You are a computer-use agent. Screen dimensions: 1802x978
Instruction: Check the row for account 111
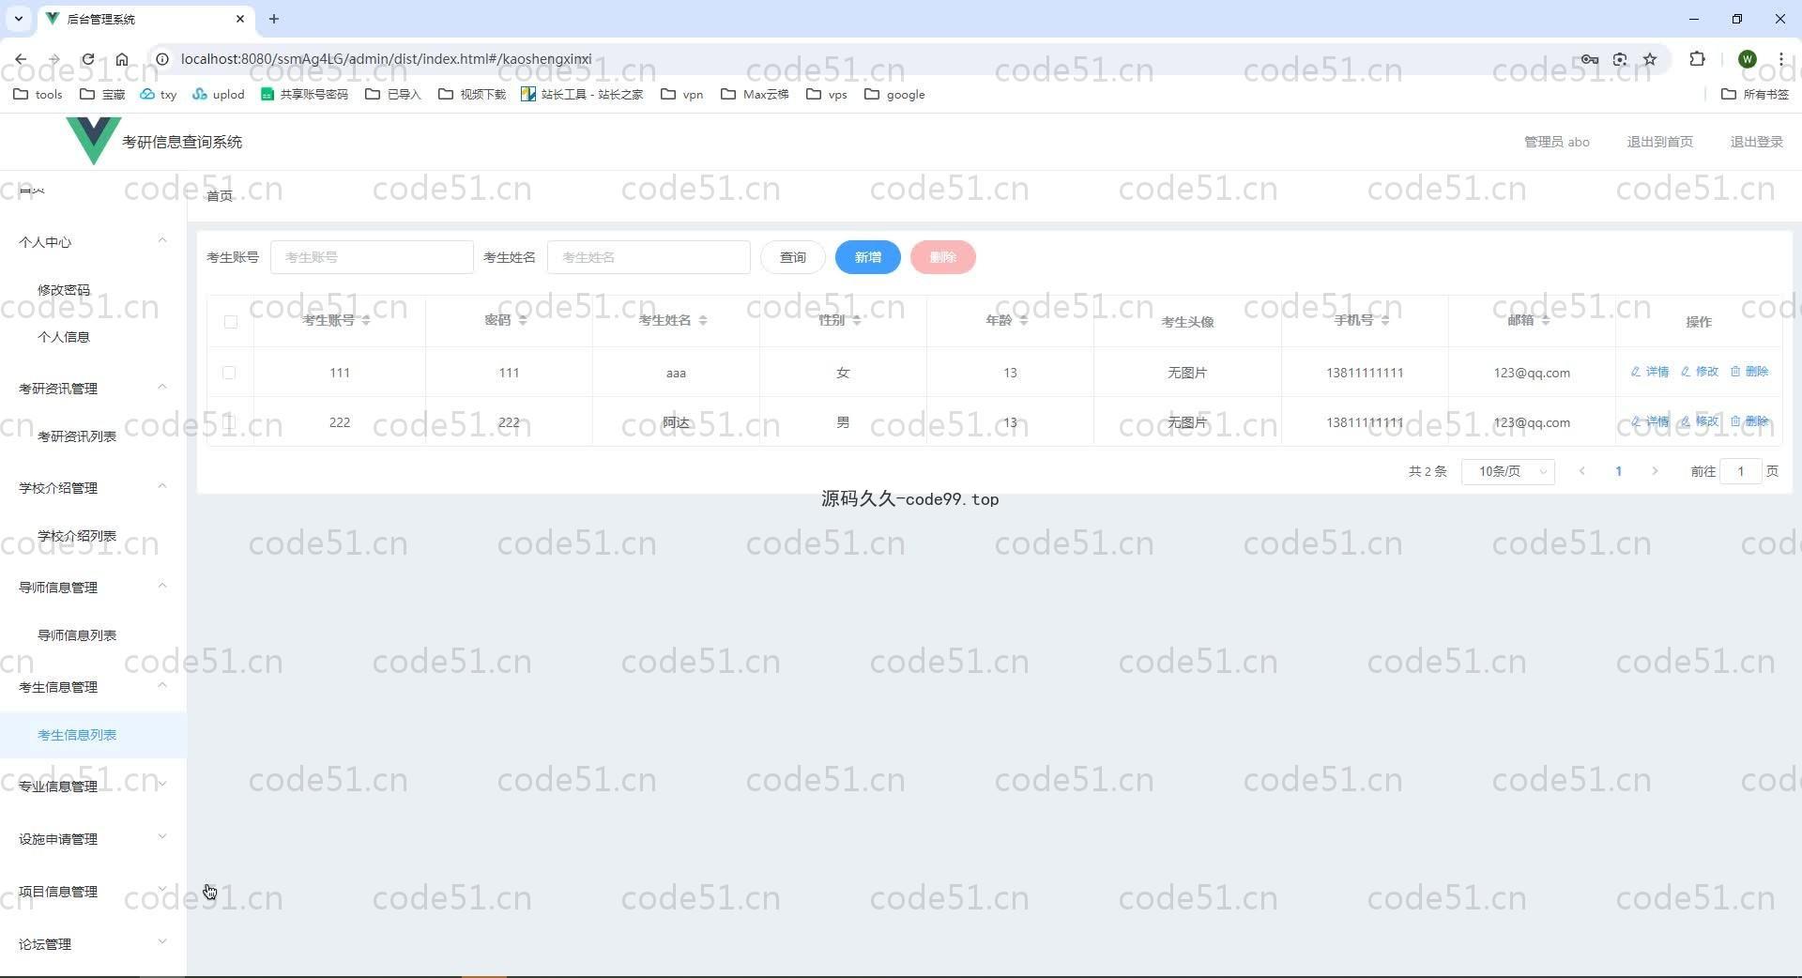click(229, 373)
